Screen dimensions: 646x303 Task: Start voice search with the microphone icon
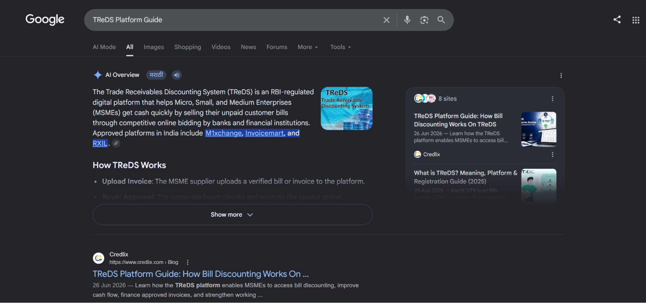click(x=407, y=20)
